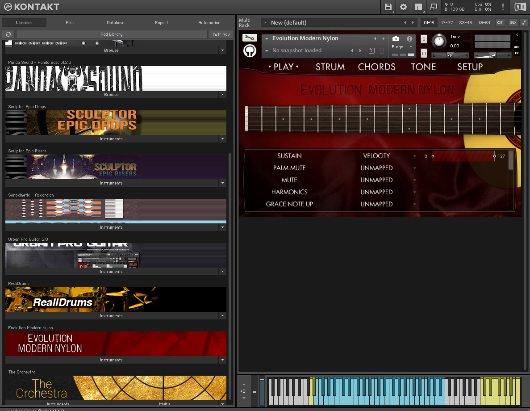Open instrument edit mode wrench icon
The width and height of the screenshot is (530, 411).
[250, 38]
